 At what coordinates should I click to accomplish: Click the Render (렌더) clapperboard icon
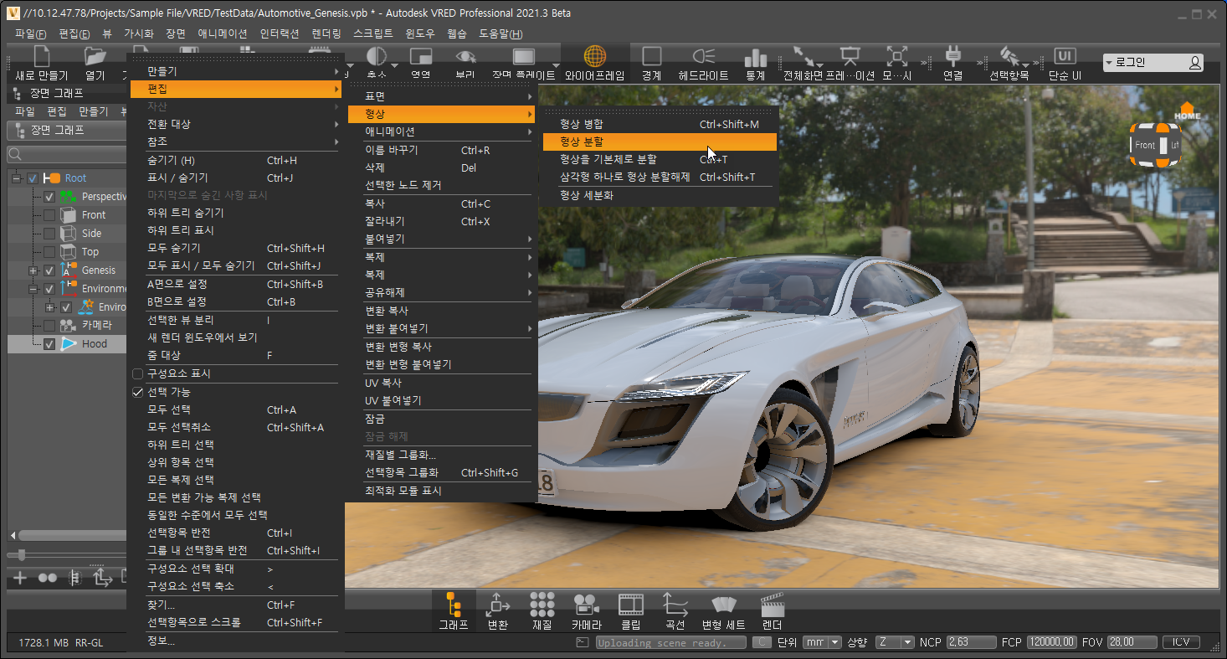772,605
